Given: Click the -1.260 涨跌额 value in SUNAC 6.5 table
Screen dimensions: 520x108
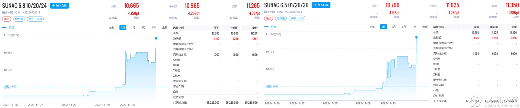Looking at the screenshot, I should (495, 38).
